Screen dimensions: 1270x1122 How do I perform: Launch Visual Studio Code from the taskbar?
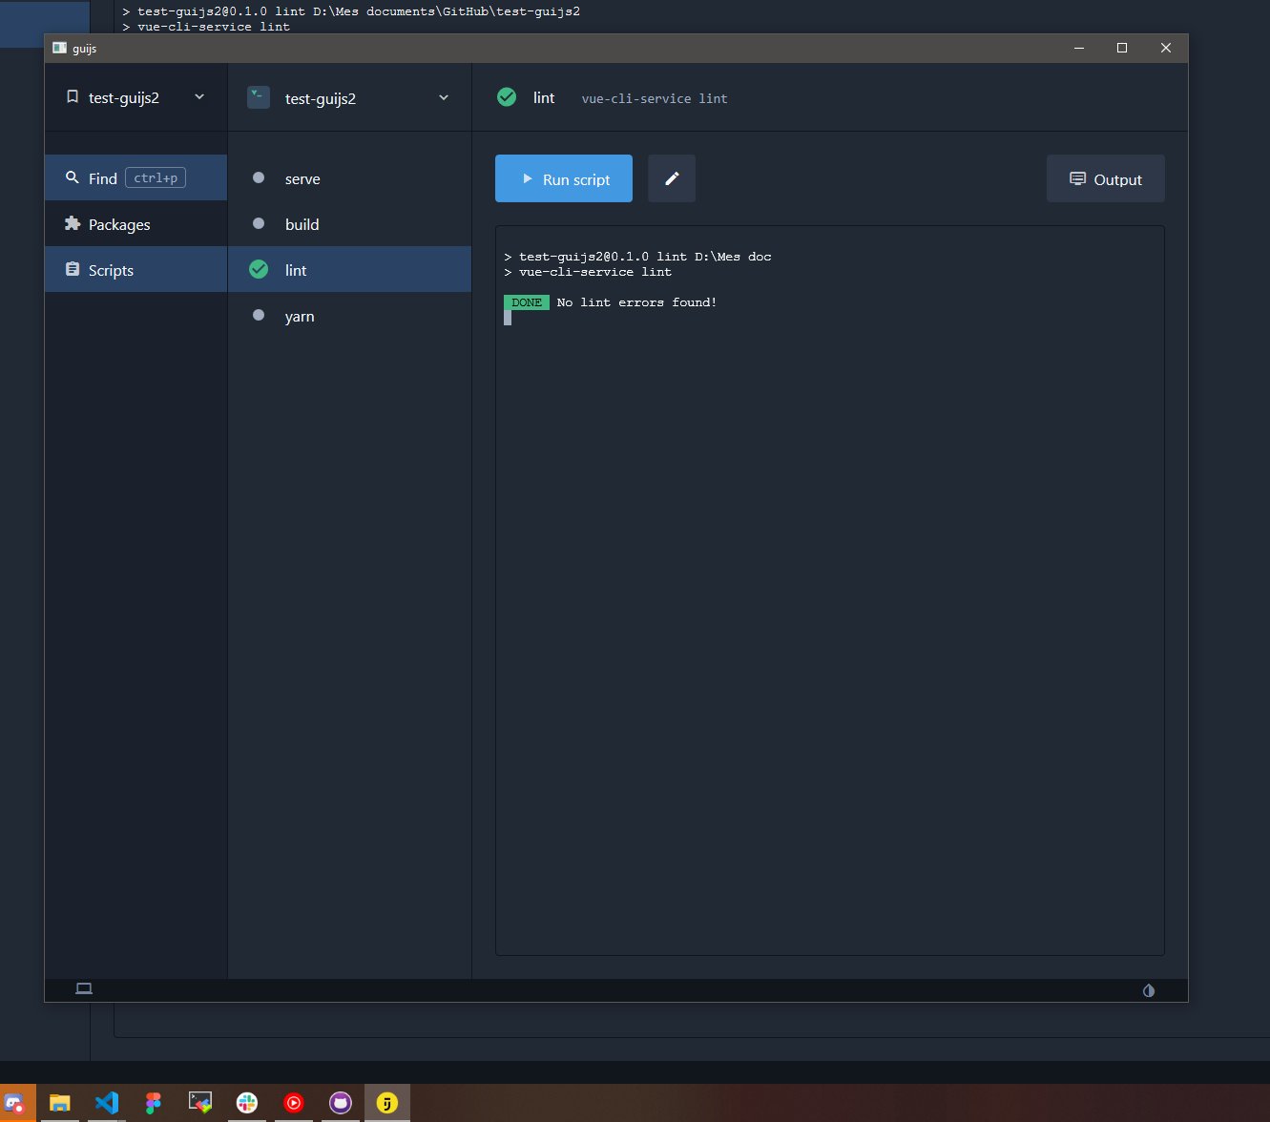click(x=106, y=1102)
